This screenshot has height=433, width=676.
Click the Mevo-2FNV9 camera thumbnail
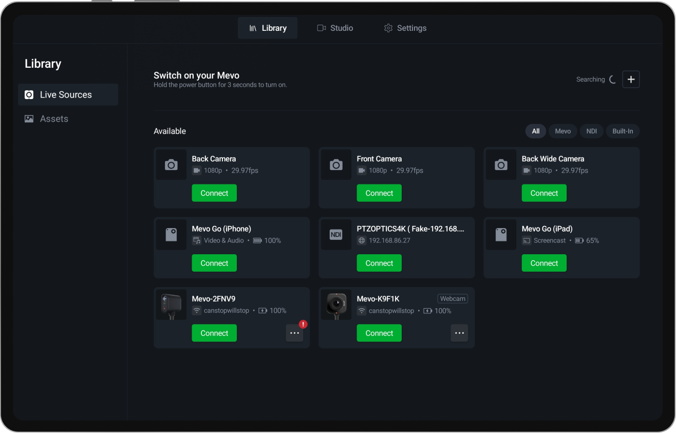coord(171,305)
